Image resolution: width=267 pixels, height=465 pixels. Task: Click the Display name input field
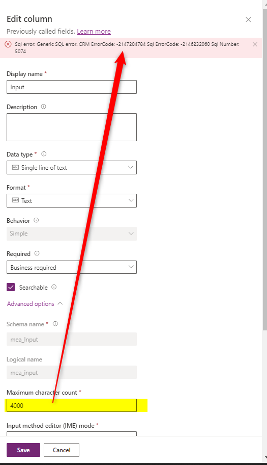(x=72, y=87)
